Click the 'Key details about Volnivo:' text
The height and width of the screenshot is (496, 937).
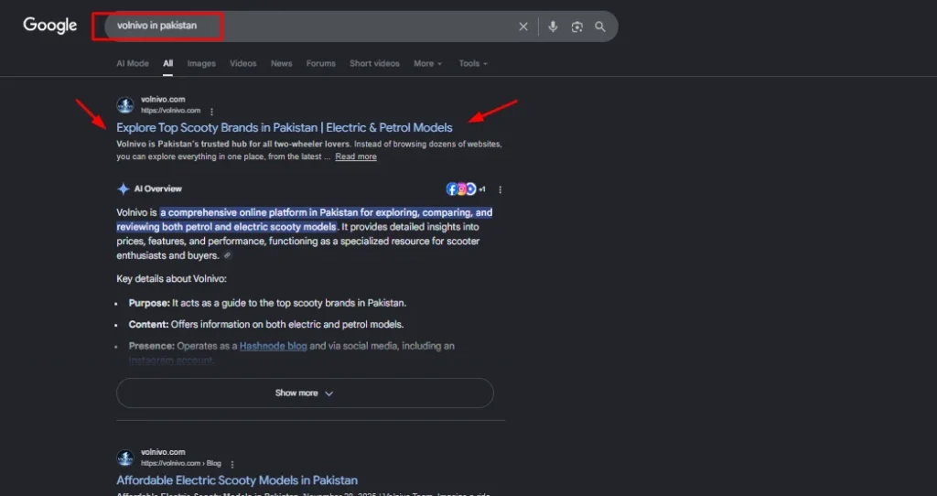[171, 279]
